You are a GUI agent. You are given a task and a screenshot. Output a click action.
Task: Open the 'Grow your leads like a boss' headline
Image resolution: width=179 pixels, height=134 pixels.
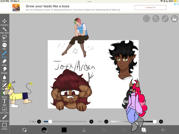tap(48, 6)
